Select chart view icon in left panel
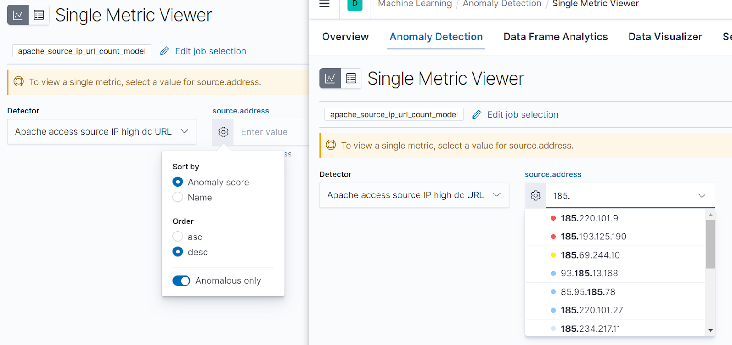Screen dimensions: 732x345 pos(18,15)
